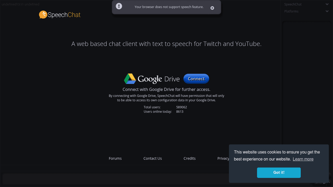Click the Send button label
333x187 pixels.
318,183
